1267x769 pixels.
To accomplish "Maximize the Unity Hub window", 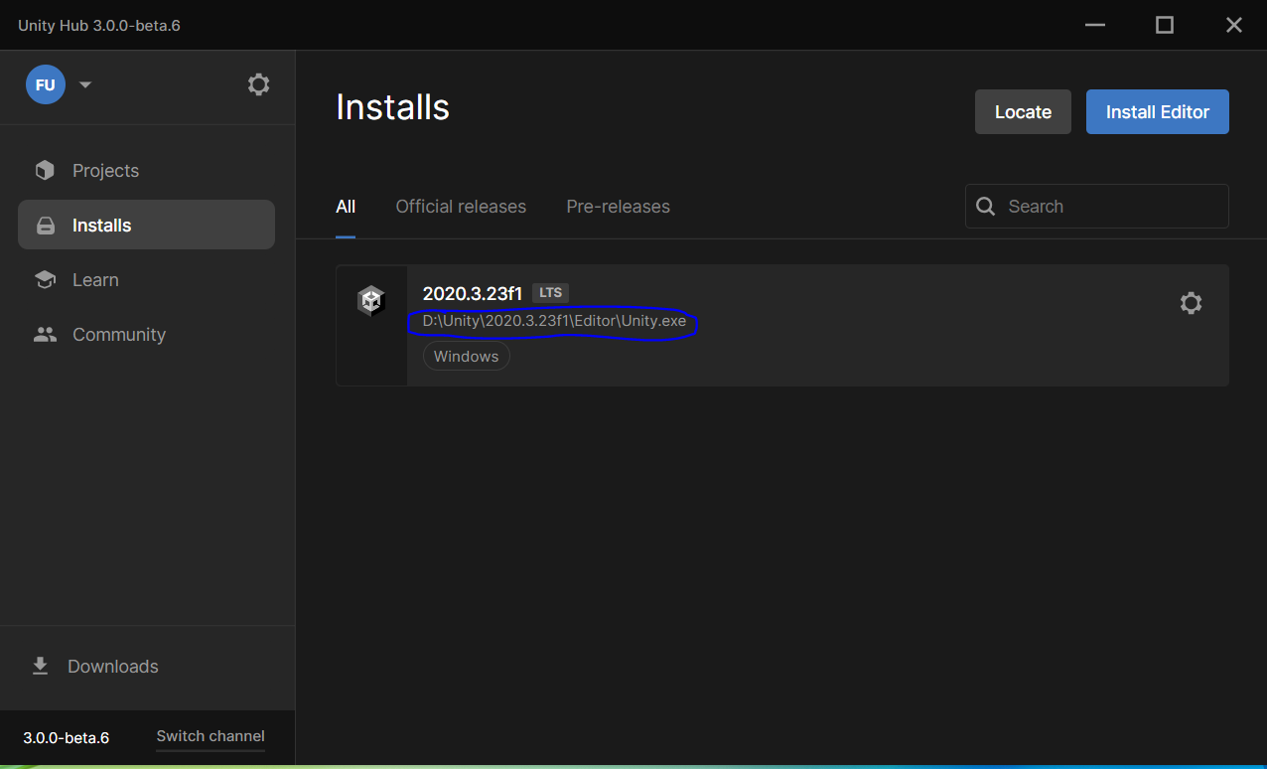I will (1165, 25).
